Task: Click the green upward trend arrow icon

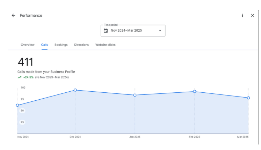Action: [x=20, y=77]
